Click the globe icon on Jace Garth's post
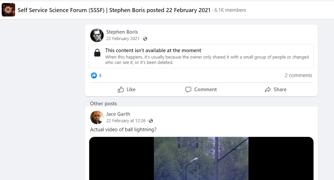 click(151, 121)
